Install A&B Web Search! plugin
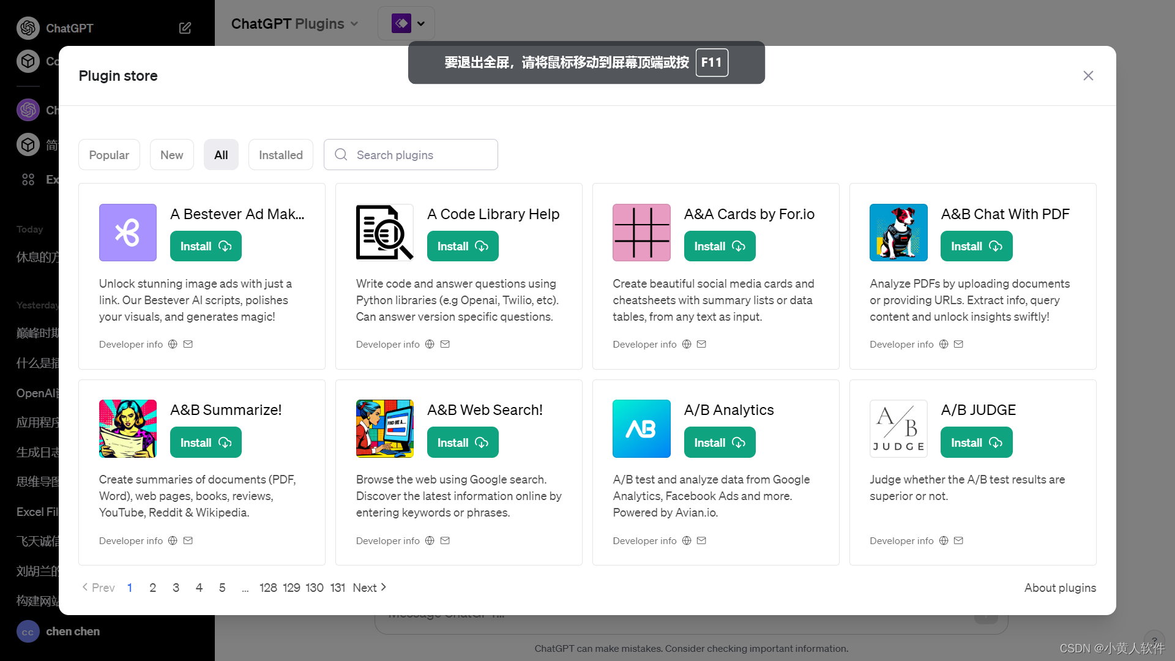Screen dimensions: 1175x661 pos(463,443)
